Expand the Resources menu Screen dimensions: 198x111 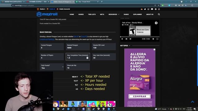pos(114,14)
